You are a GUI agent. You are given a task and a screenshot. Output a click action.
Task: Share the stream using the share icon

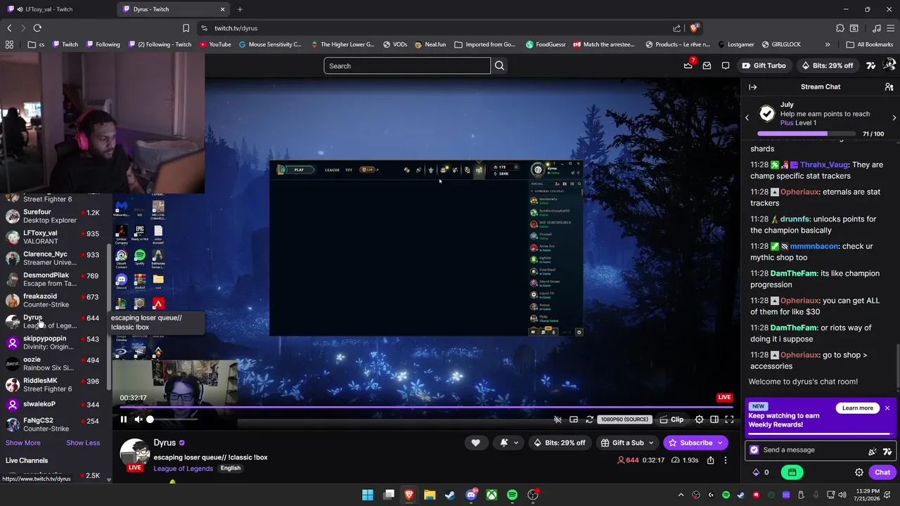[x=710, y=460]
